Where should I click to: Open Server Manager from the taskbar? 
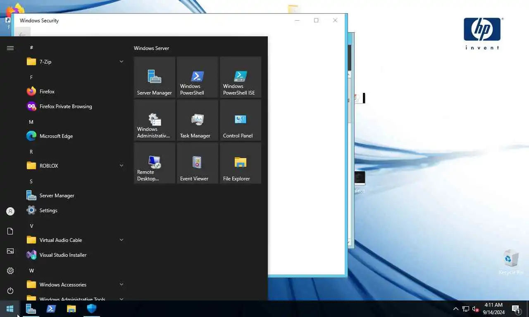pyautogui.click(x=31, y=309)
